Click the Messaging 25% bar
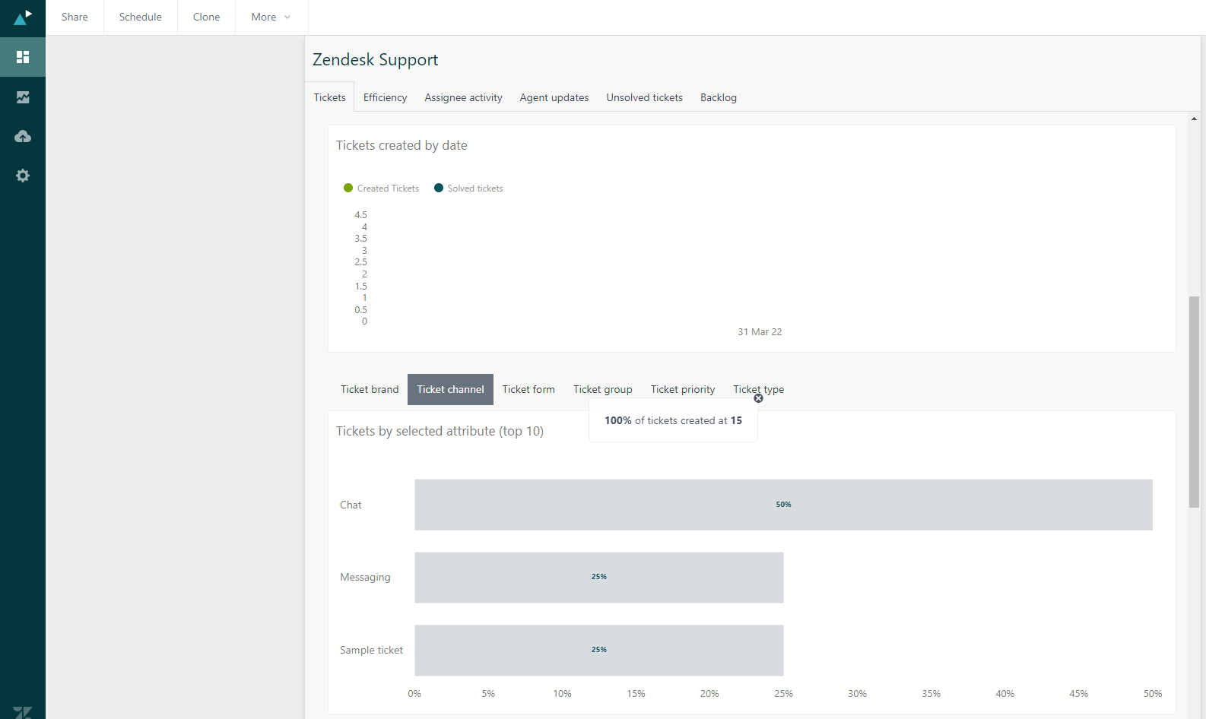This screenshot has width=1206, height=719. point(599,578)
